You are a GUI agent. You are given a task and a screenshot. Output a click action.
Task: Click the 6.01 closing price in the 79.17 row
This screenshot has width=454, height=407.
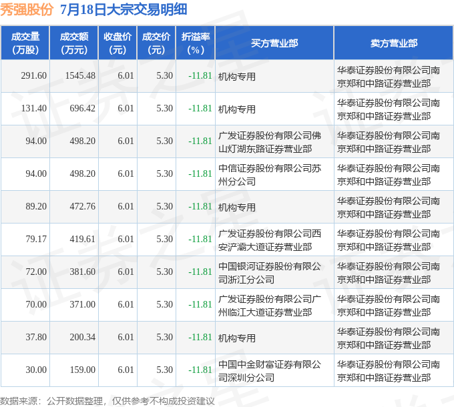pos(126,240)
